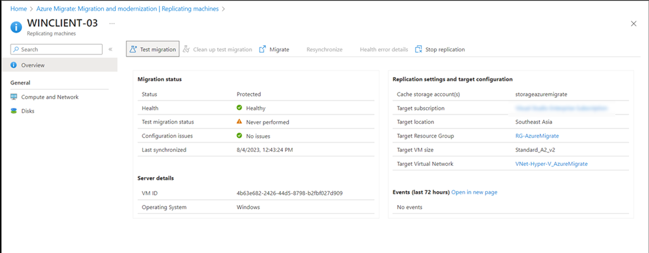Open the RG-AzureMigrate resource group link

[537, 136]
